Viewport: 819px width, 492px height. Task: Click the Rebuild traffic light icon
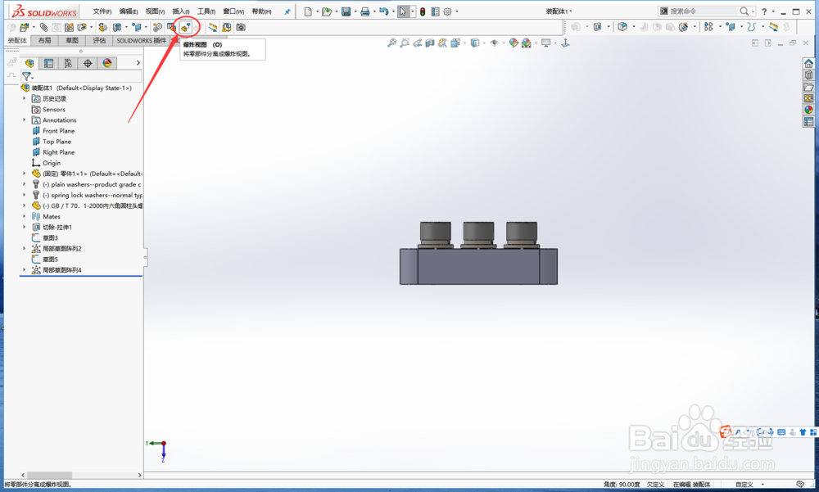[x=423, y=11]
